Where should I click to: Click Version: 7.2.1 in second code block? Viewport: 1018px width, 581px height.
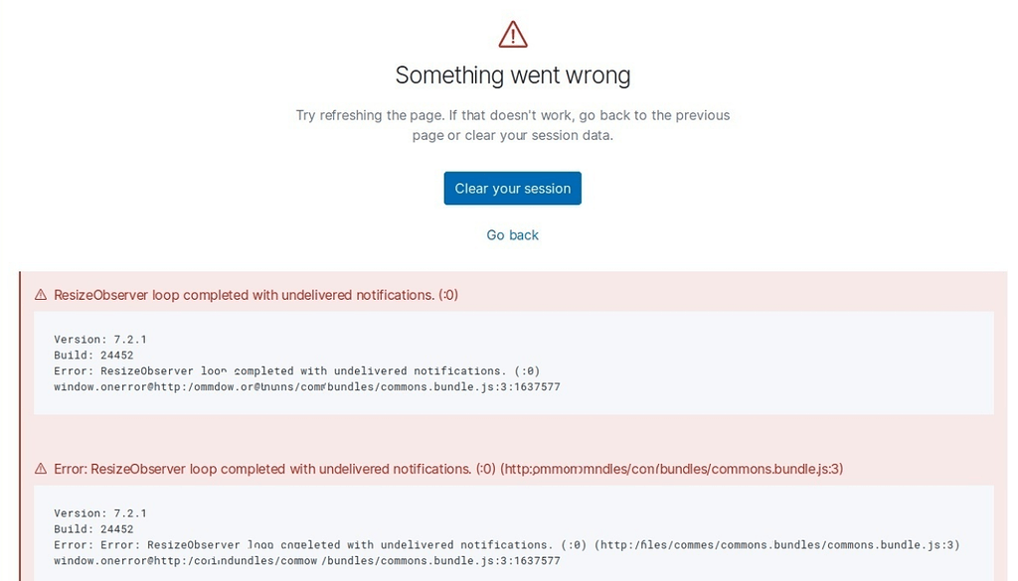[x=100, y=512]
